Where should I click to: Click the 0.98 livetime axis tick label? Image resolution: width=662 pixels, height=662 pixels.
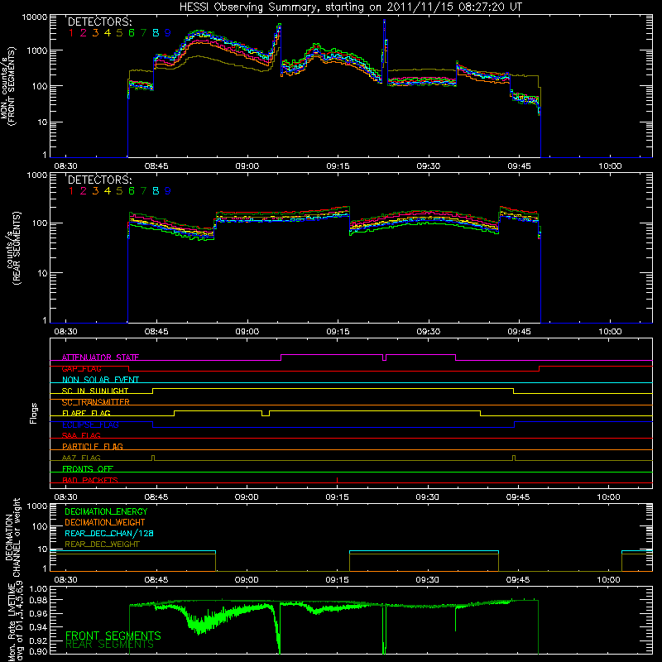38,600
